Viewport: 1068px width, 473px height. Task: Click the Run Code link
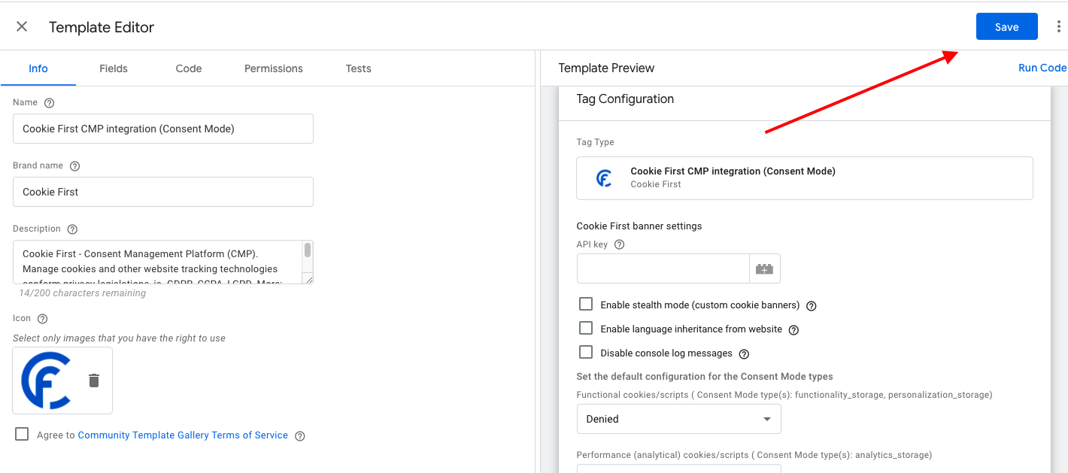pos(1042,68)
